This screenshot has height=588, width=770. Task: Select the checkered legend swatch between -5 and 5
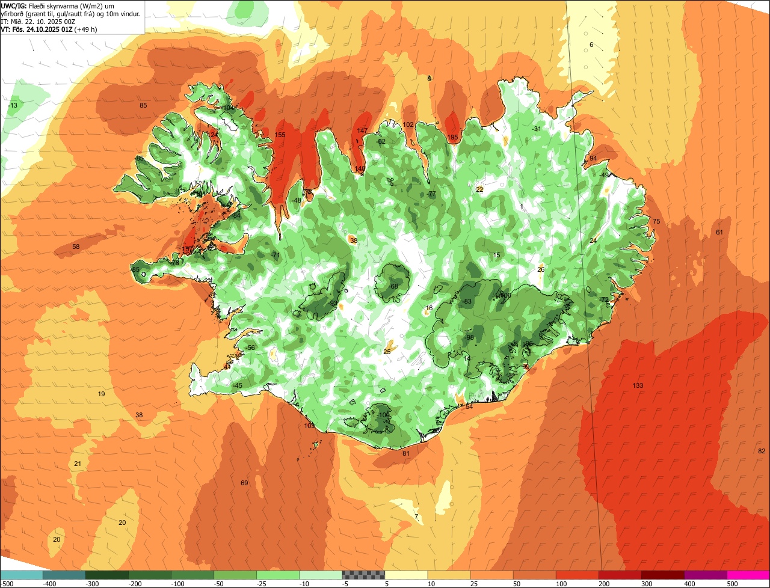[x=363, y=575]
